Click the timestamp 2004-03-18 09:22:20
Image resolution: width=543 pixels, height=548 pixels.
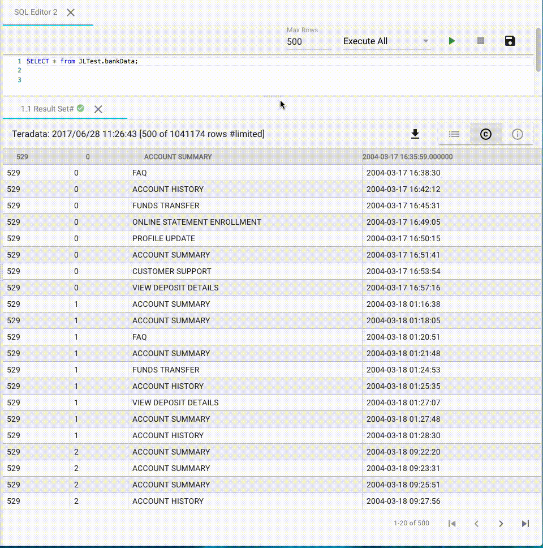point(403,452)
